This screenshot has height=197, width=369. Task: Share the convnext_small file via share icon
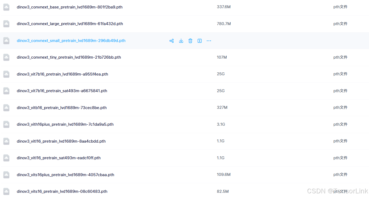[172, 41]
